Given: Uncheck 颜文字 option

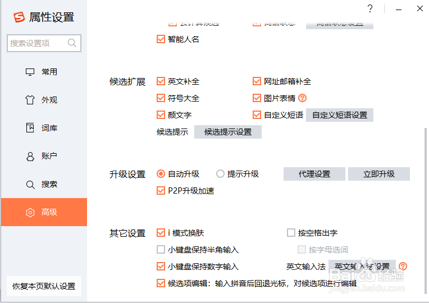Looking at the screenshot, I should 161,115.
